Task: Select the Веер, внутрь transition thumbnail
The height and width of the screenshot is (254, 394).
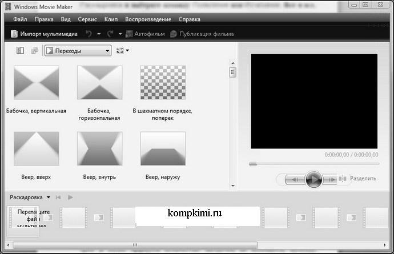Action: pos(100,149)
